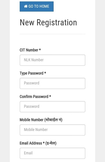105x162 pixels.
Task: Focus the NLK Number input field
Action: click(52, 60)
